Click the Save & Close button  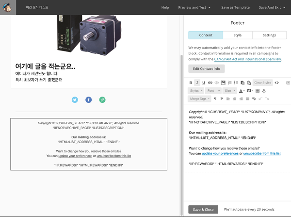(203, 209)
